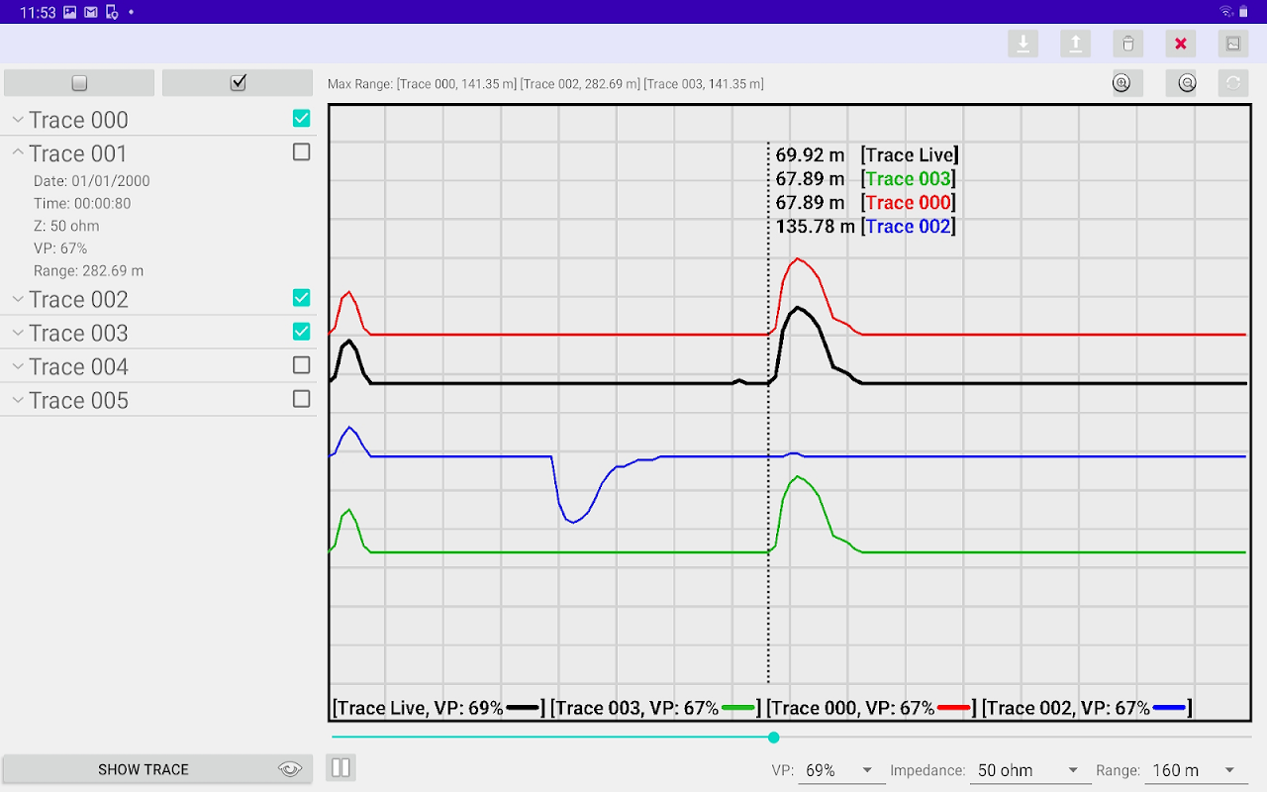
Task: Uncheck the Trace 000 checkbox
Action: [301, 119]
